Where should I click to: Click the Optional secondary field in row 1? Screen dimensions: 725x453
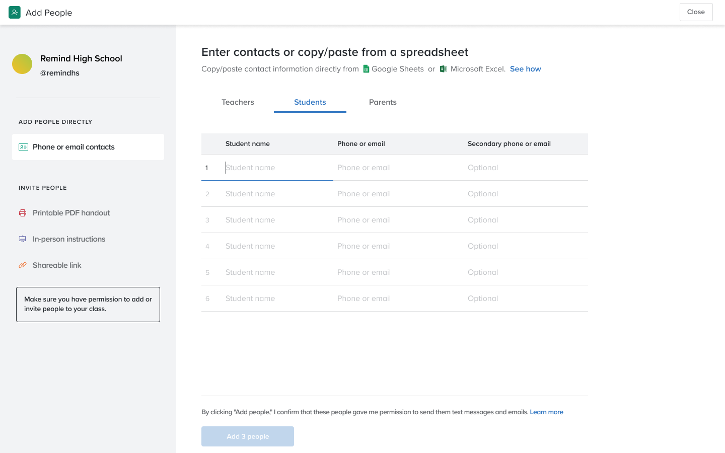click(526, 168)
